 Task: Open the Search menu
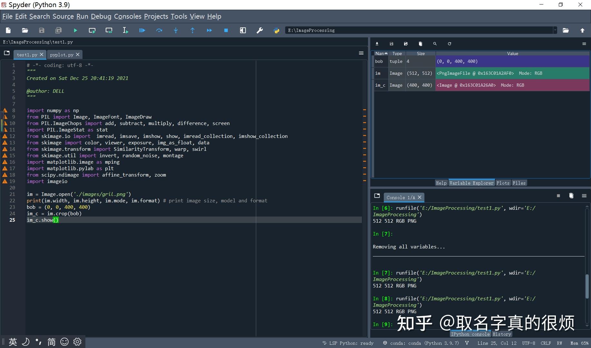(39, 16)
